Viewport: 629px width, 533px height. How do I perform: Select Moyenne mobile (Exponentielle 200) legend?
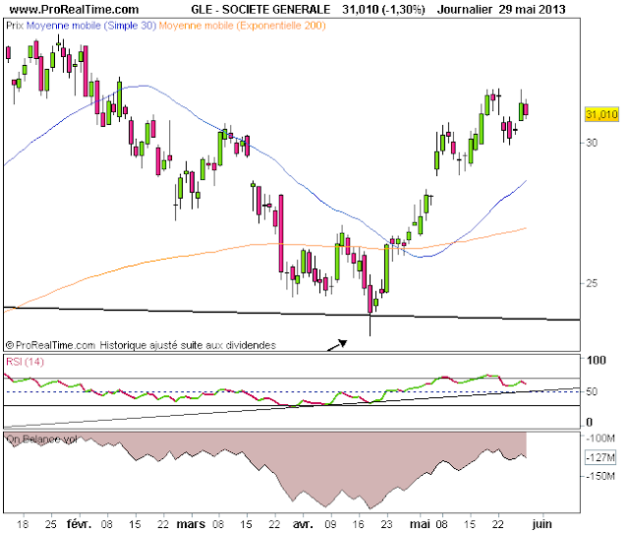[243, 26]
